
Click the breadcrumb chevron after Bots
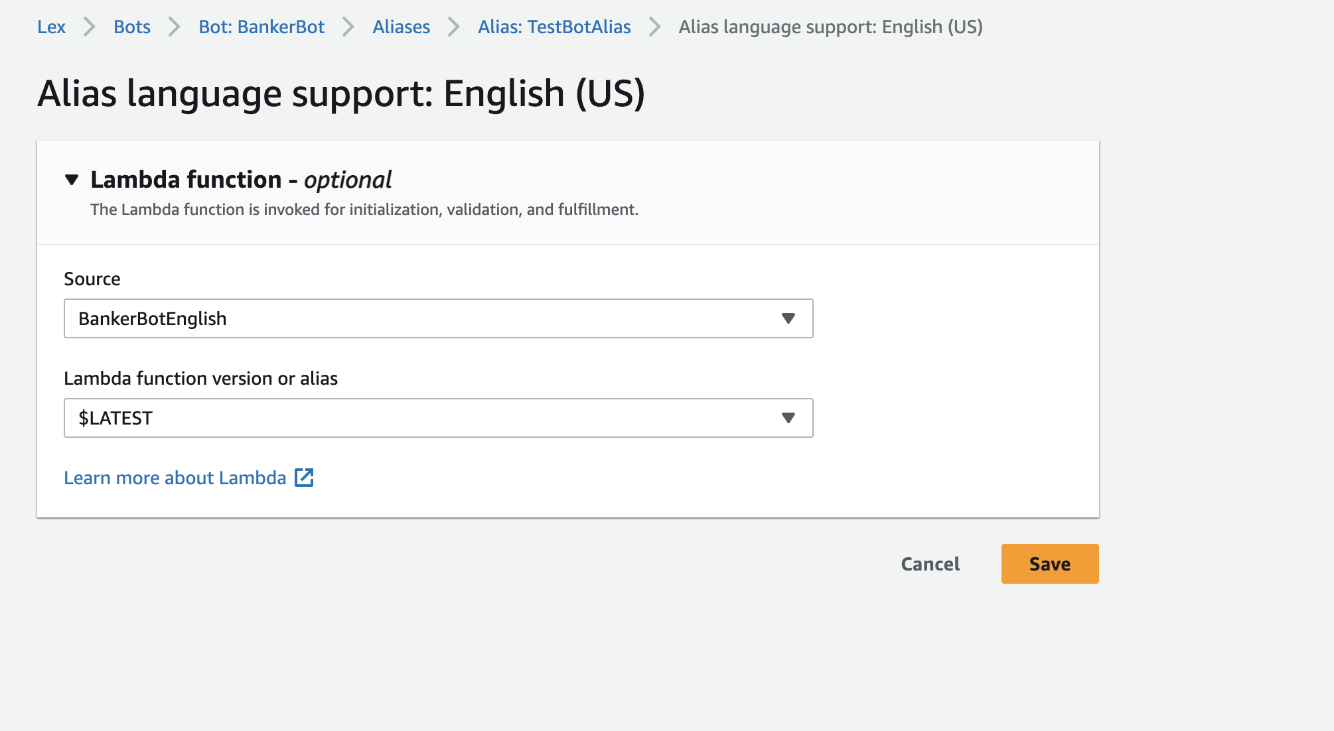[x=175, y=27]
